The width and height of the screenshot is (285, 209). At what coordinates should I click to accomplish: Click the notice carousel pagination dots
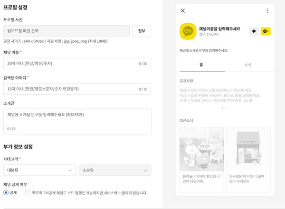click(225, 108)
